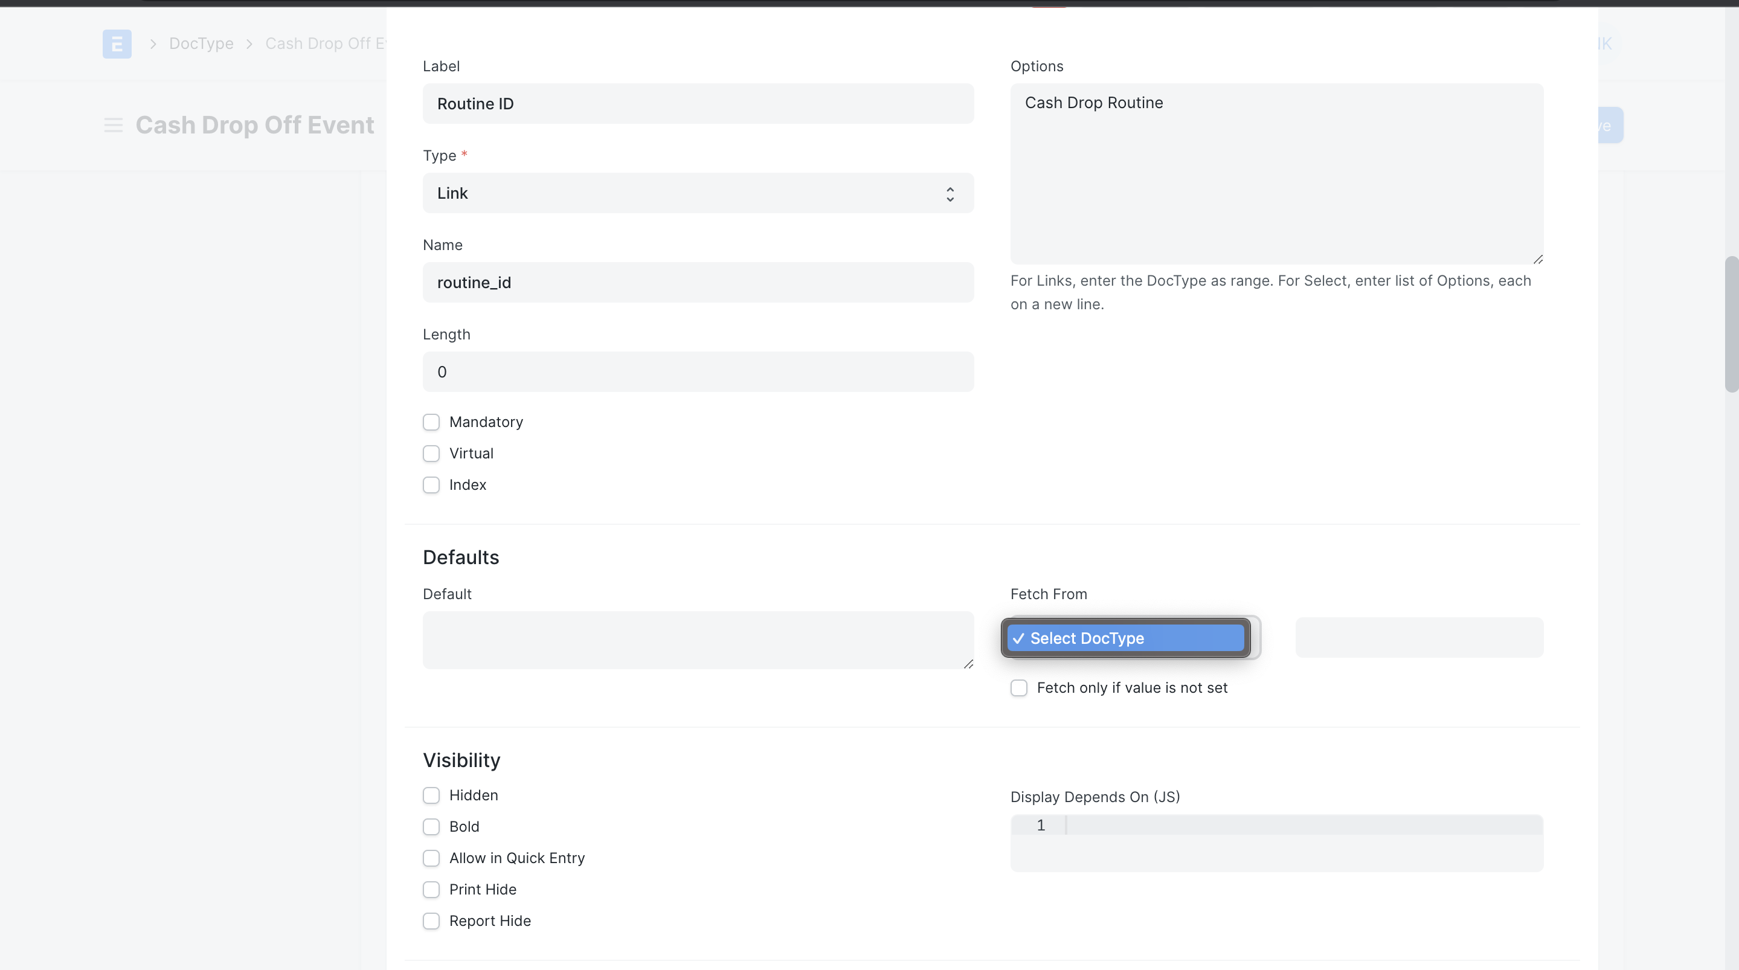Image resolution: width=1739 pixels, height=970 pixels.
Task: Tick the Virtual checkbox
Action: coord(431,454)
